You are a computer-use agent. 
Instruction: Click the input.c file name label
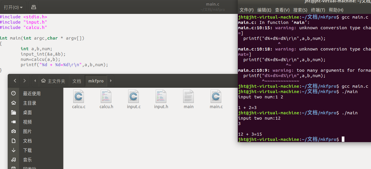(134, 107)
